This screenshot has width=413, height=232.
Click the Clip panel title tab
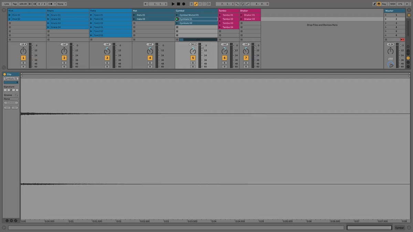tap(9, 74)
